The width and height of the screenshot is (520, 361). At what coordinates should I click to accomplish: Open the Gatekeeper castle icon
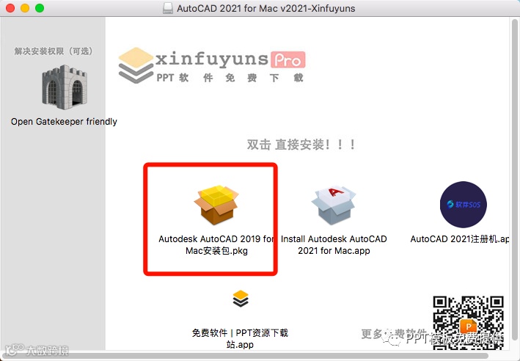64,87
